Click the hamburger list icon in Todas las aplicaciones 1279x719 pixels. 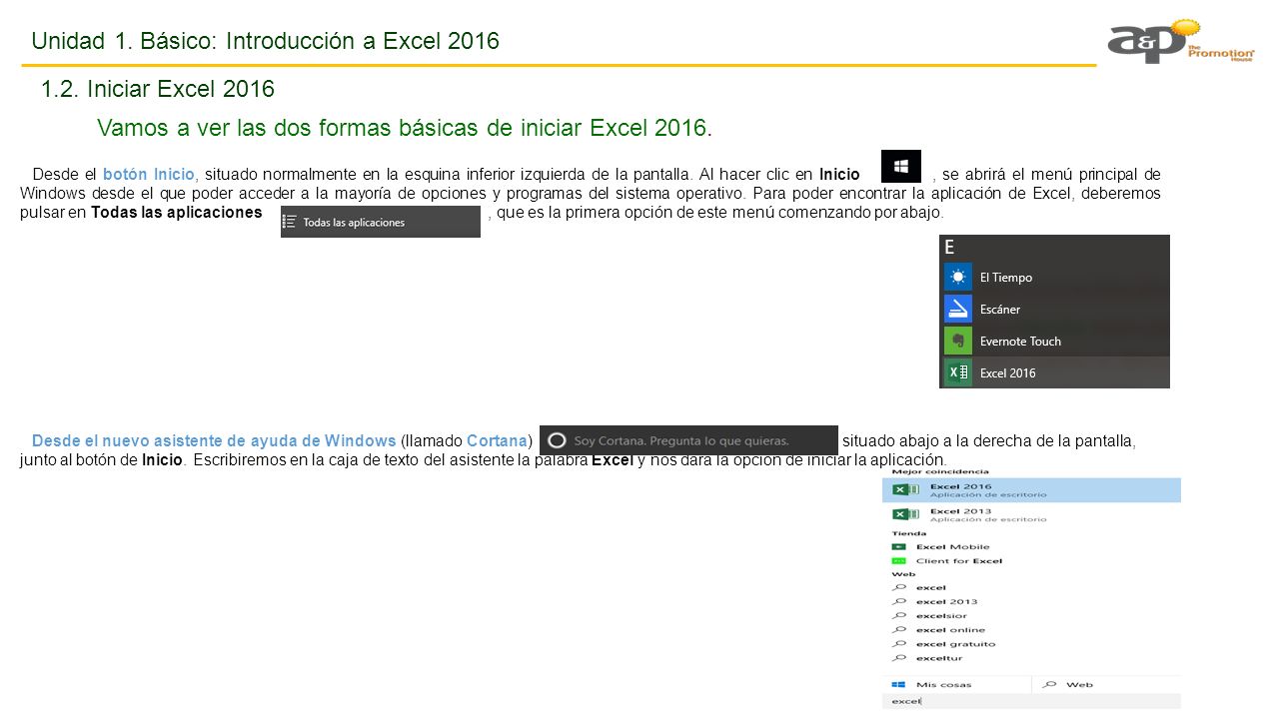coord(291,222)
